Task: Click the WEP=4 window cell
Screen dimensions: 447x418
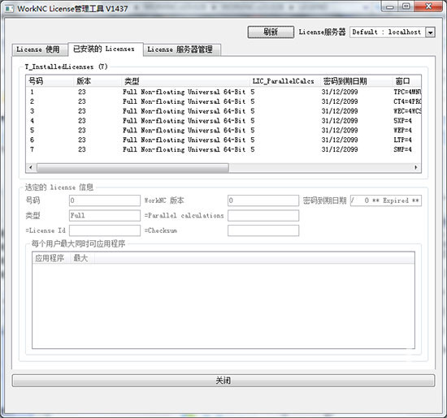Action: pos(402,131)
